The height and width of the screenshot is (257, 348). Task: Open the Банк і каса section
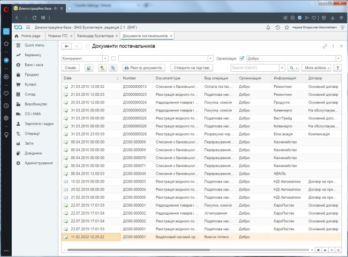pos(34,65)
